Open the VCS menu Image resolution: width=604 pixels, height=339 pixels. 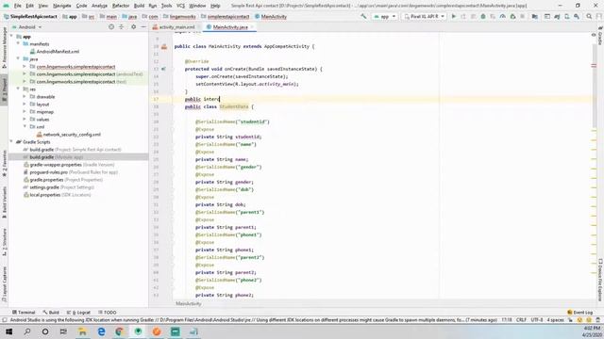180,6
